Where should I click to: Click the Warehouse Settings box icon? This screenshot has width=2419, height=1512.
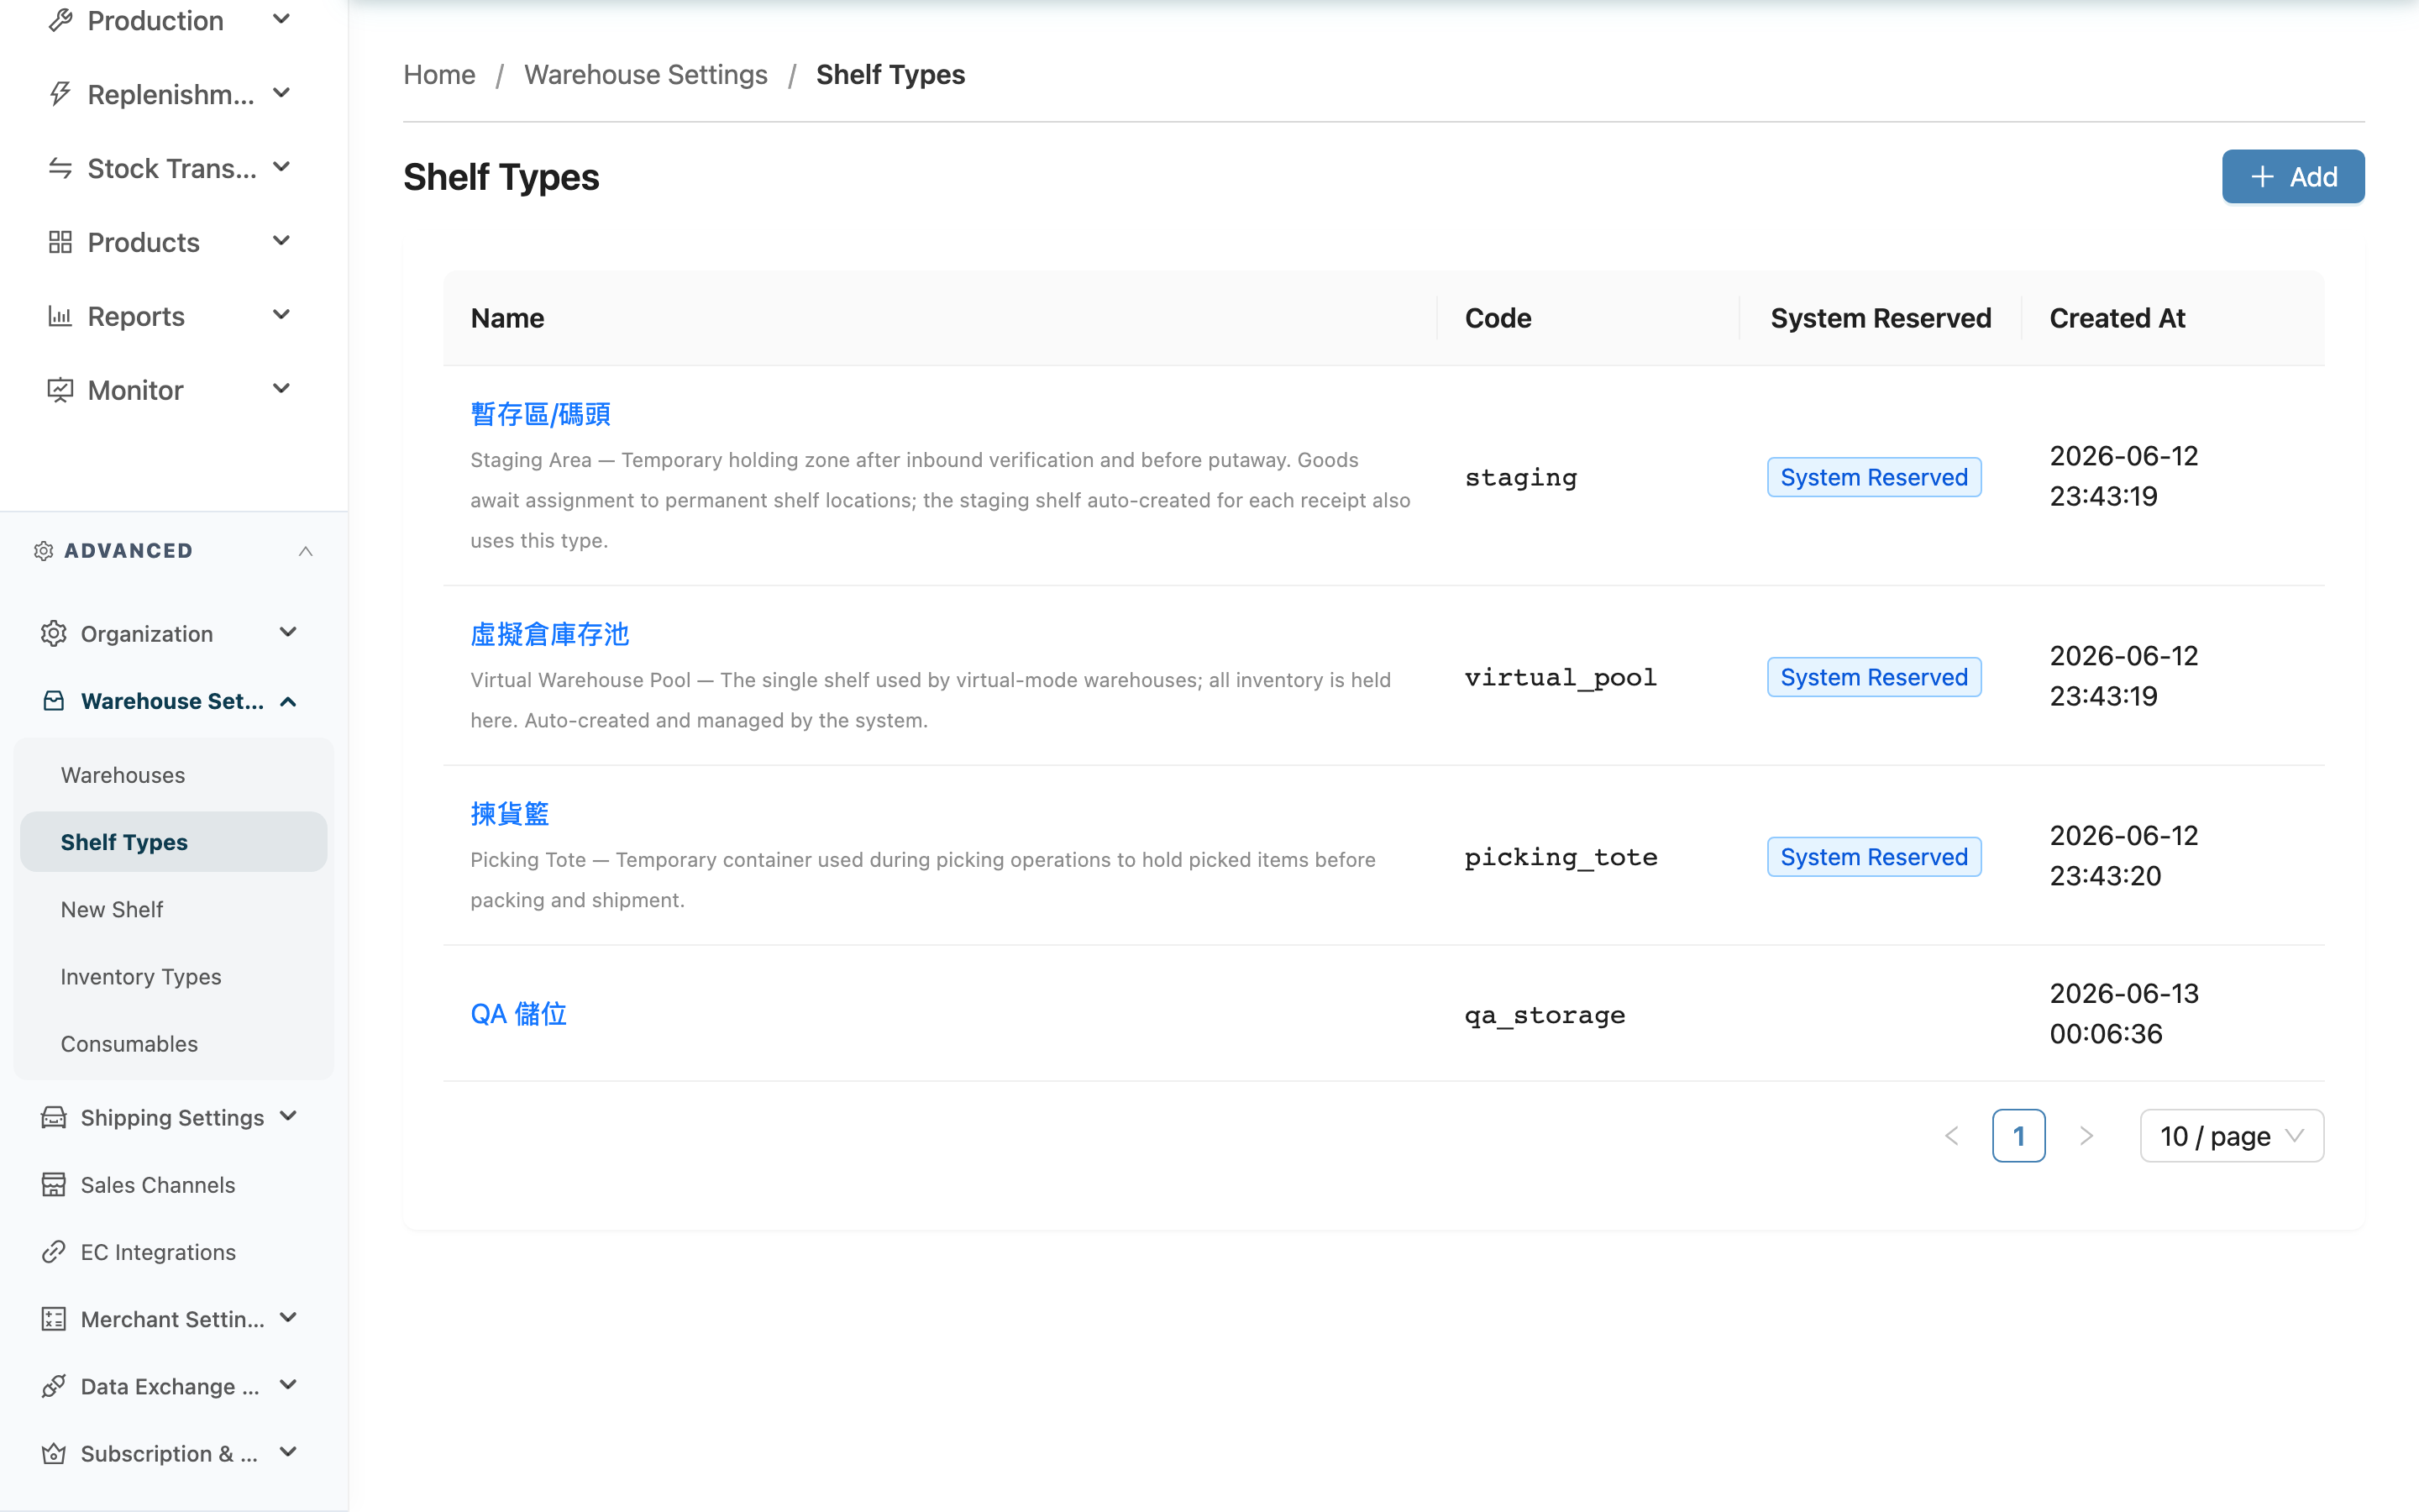[54, 701]
